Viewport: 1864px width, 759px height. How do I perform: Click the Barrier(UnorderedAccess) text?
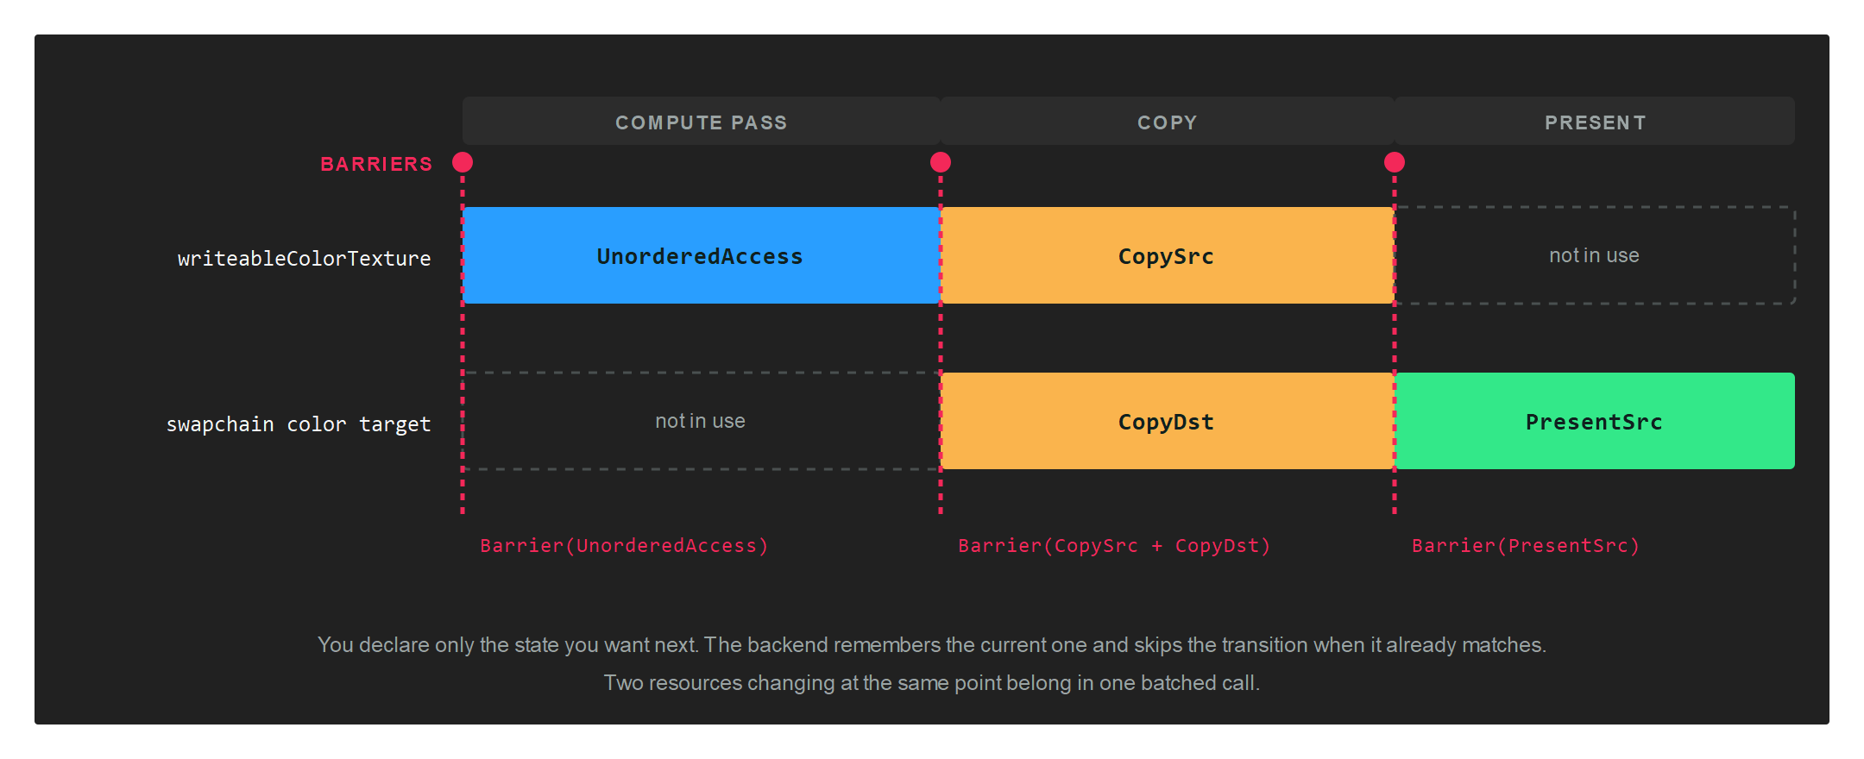point(624,545)
